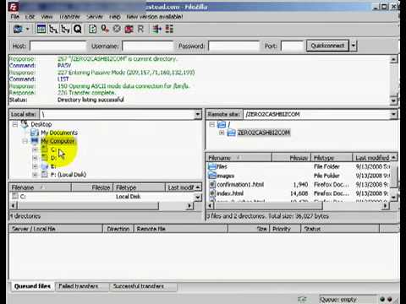Click local file list horizontal scrollbar

coord(88,206)
